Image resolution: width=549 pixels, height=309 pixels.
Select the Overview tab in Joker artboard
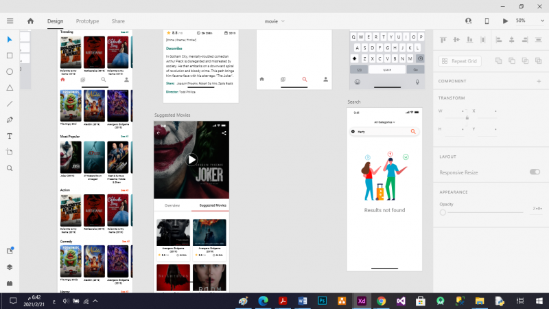(x=172, y=205)
